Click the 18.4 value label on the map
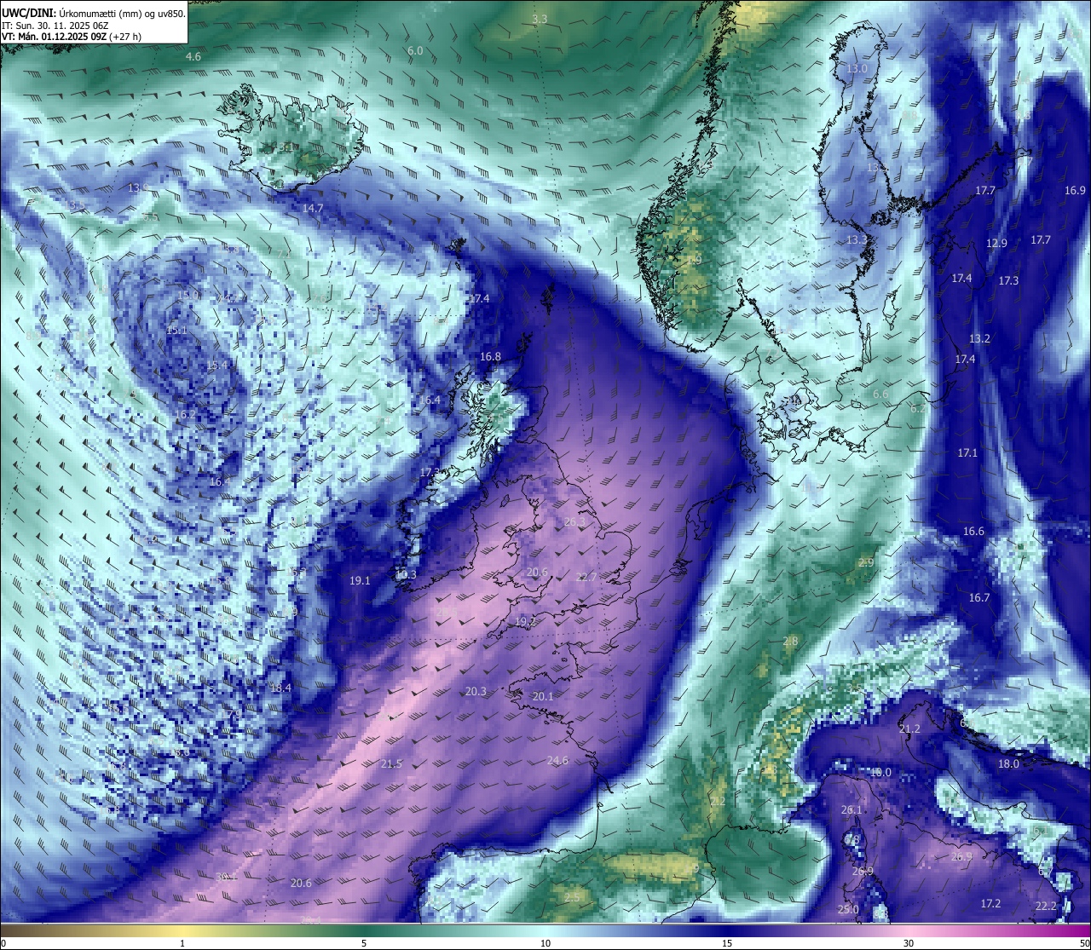 pos(280,688)
